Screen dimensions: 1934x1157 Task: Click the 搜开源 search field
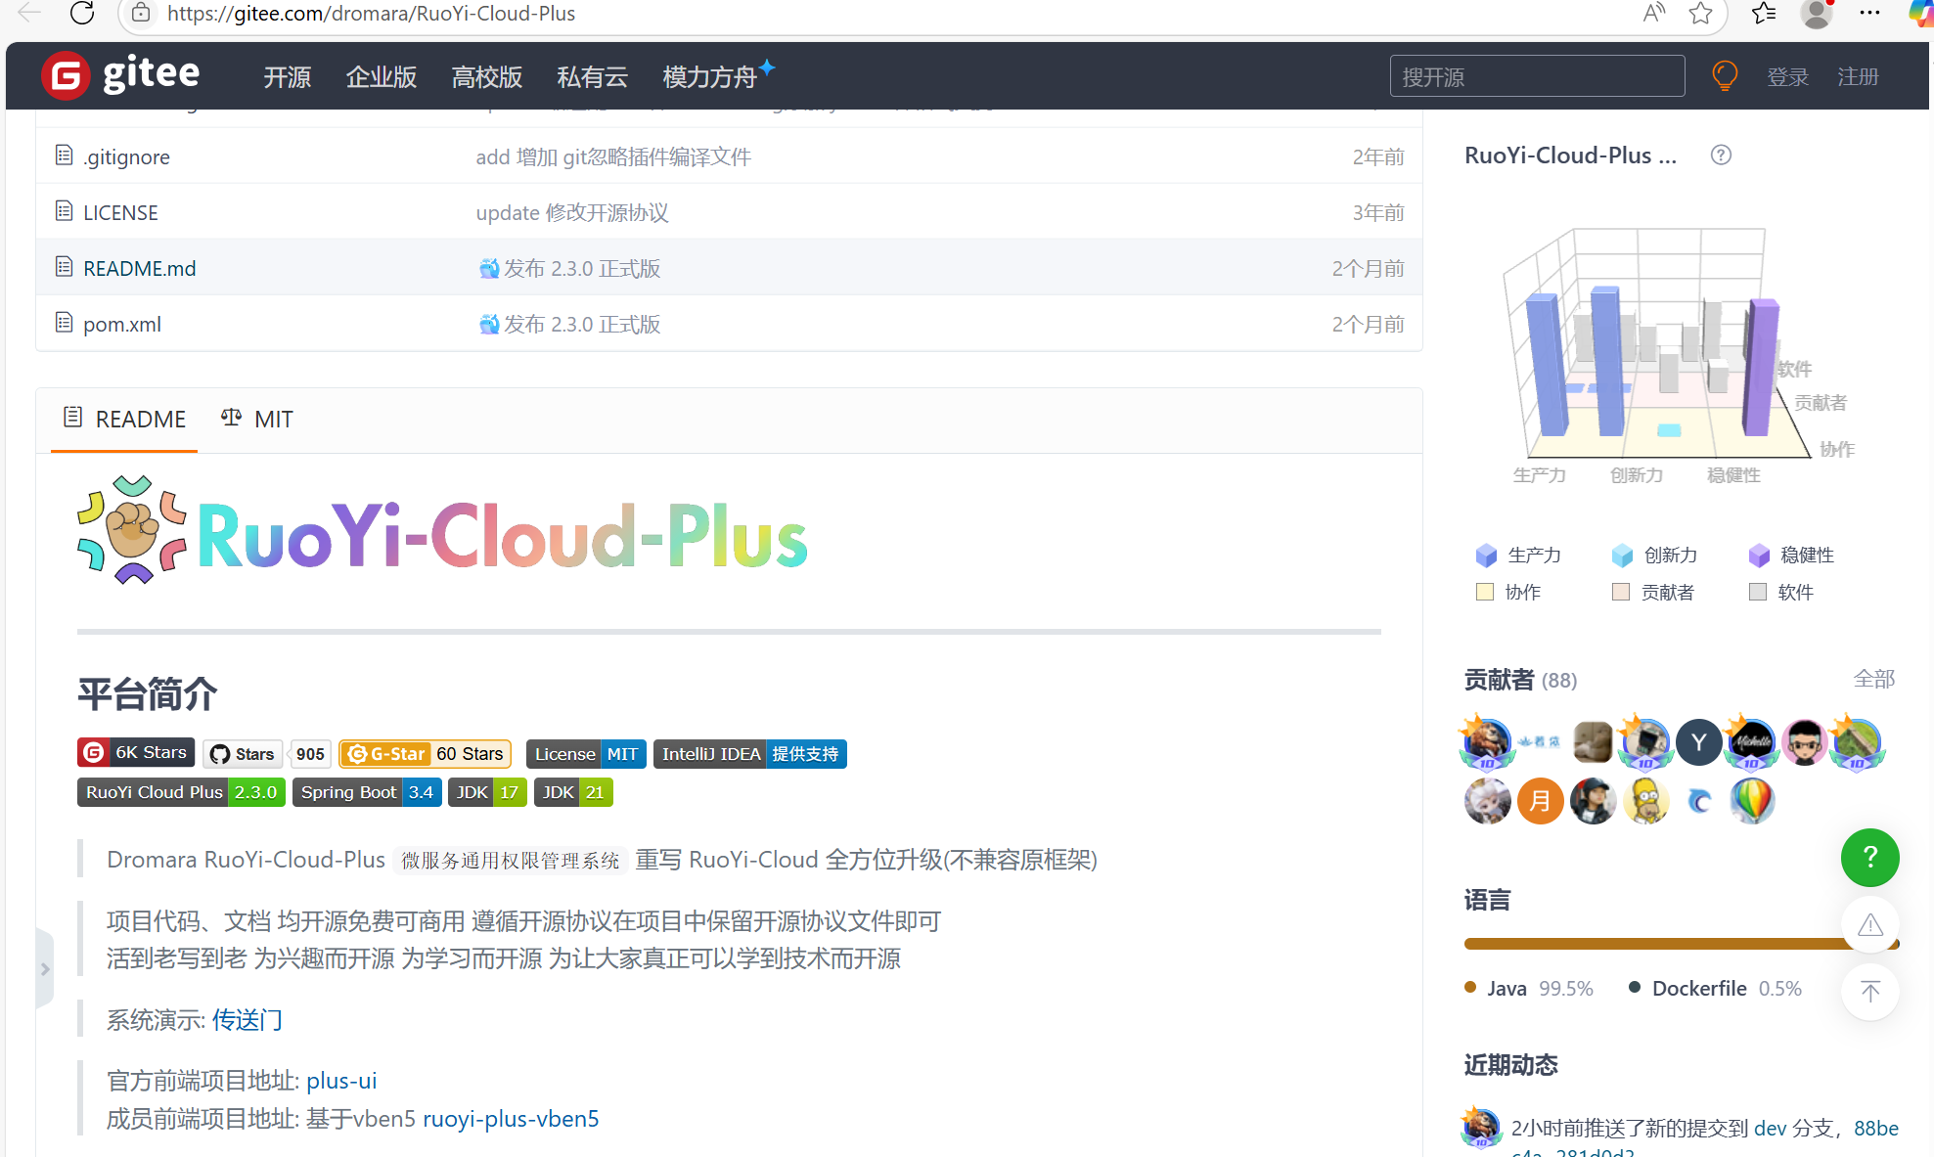1536,77
